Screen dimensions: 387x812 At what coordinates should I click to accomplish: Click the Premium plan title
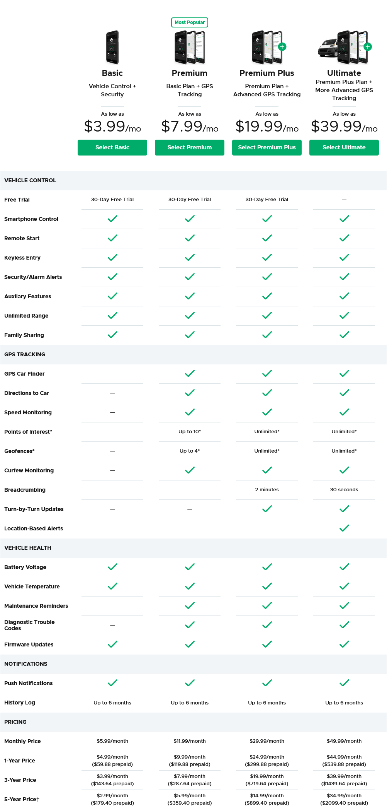[x=190, y=73]
